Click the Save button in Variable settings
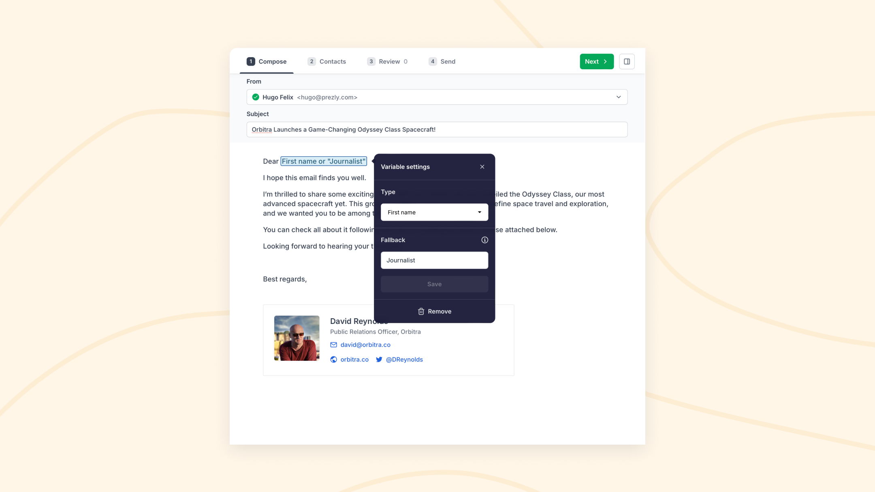875x492 pixels. (435, 283)
